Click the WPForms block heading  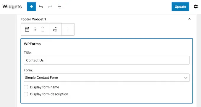32,44
